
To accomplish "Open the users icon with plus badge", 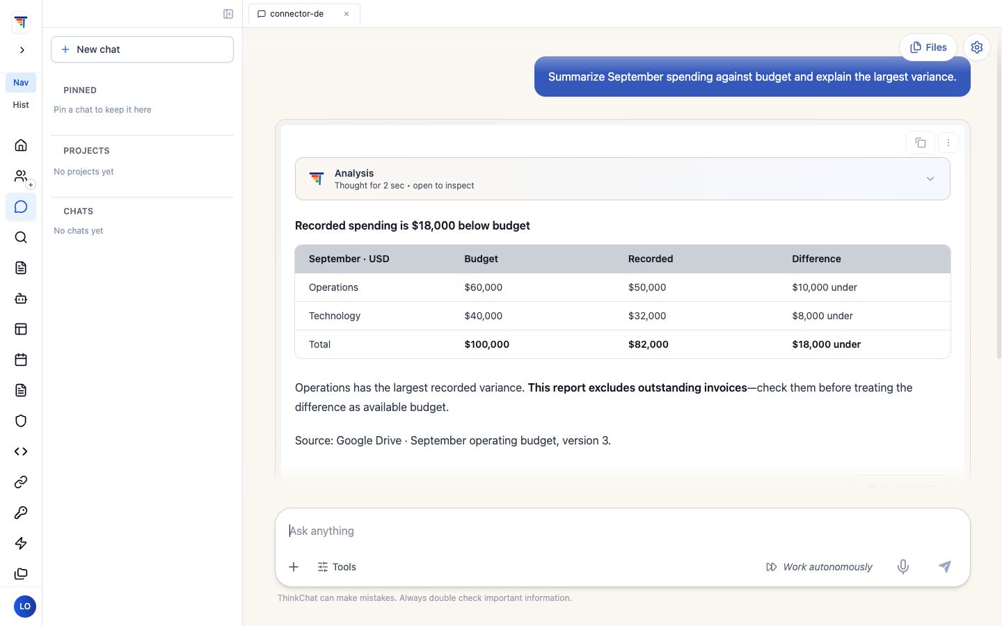I will click(21, 176).
